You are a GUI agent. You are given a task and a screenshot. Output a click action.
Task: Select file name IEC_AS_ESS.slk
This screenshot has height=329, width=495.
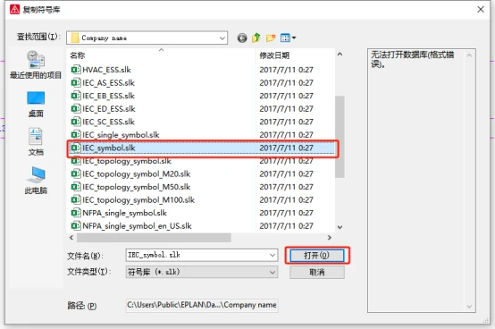point(108,83)
